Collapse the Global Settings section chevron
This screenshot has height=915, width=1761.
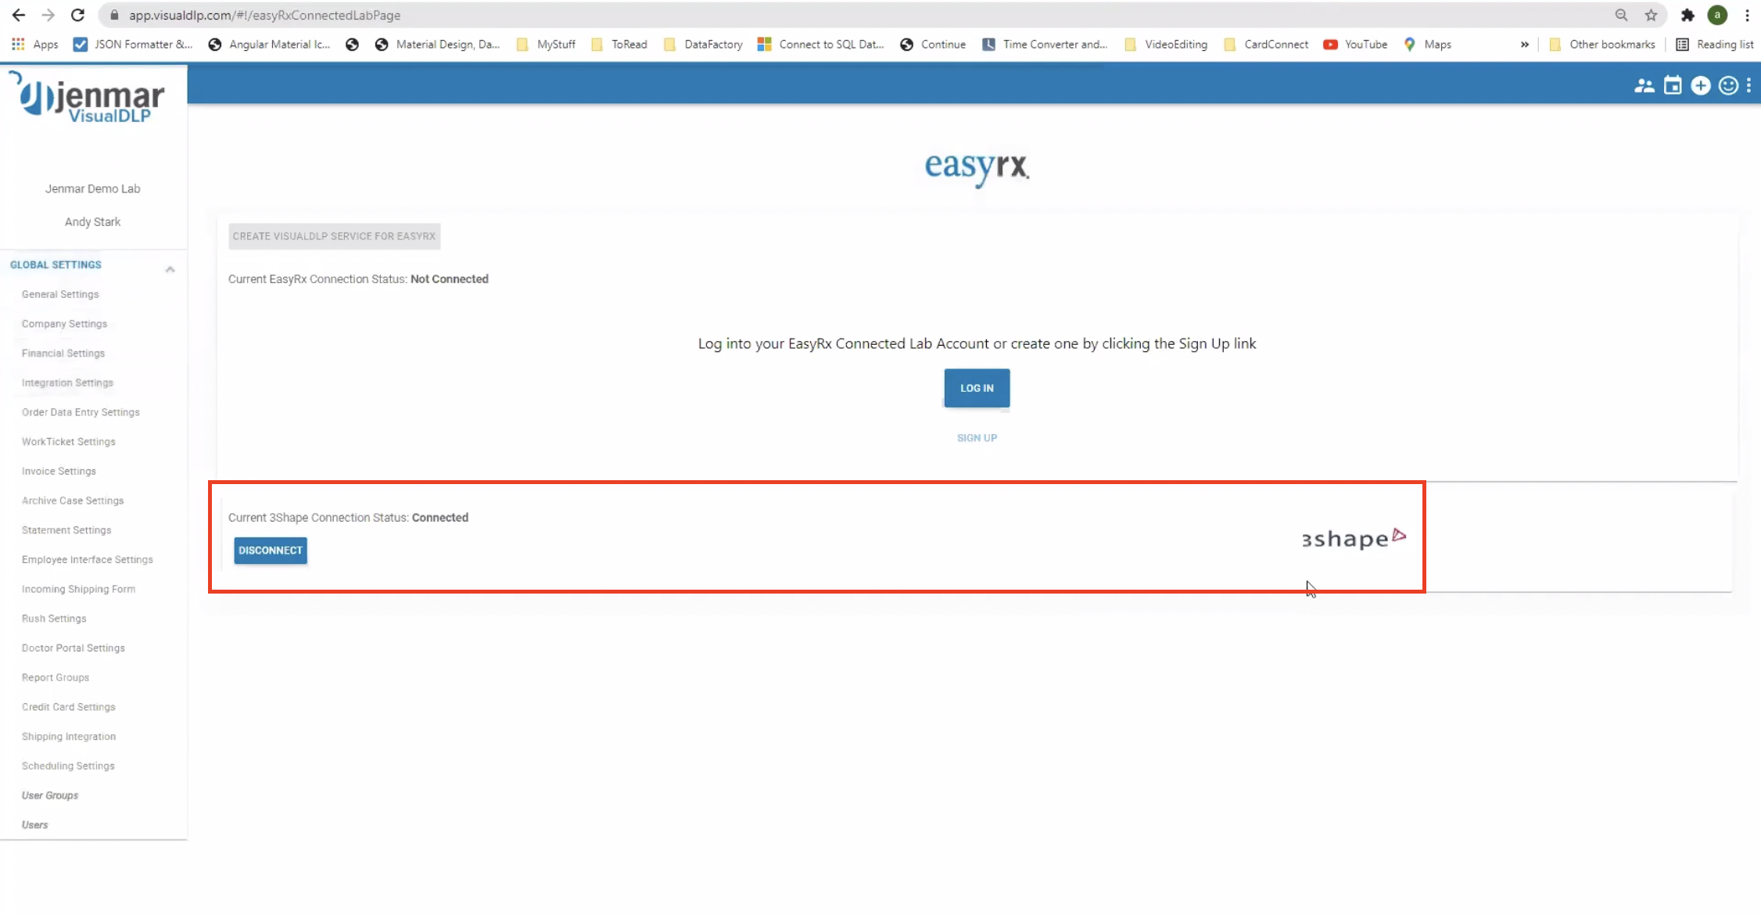170,269
